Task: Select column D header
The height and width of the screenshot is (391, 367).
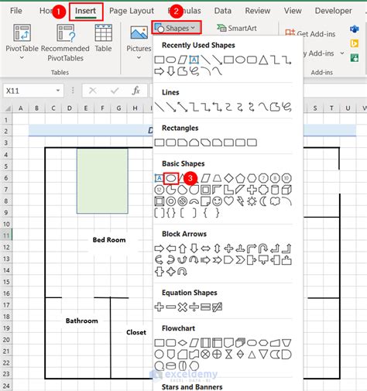Action: pyautogui.click(x=70, y=108)
